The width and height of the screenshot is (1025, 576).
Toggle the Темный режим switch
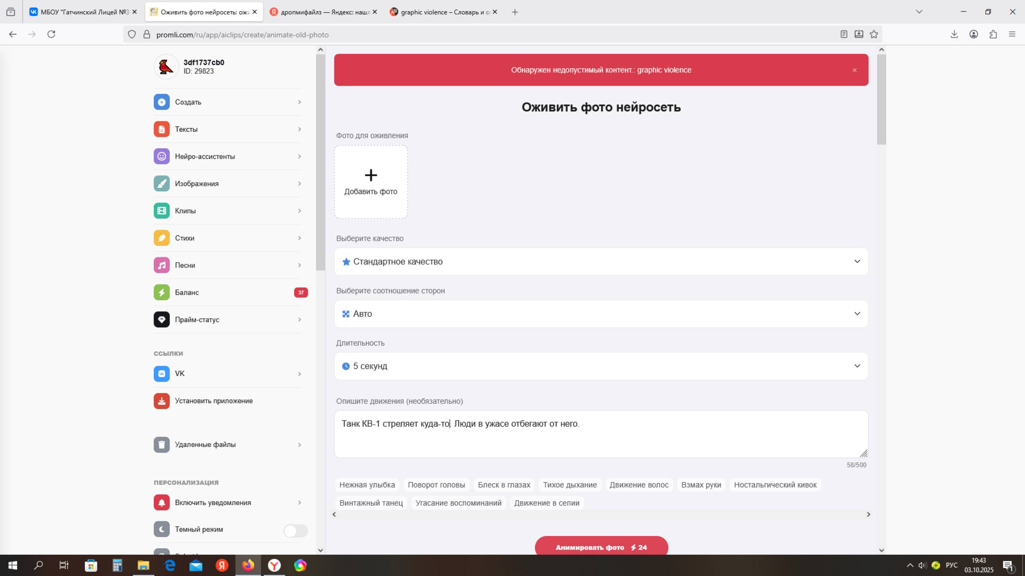pos(295,530)
